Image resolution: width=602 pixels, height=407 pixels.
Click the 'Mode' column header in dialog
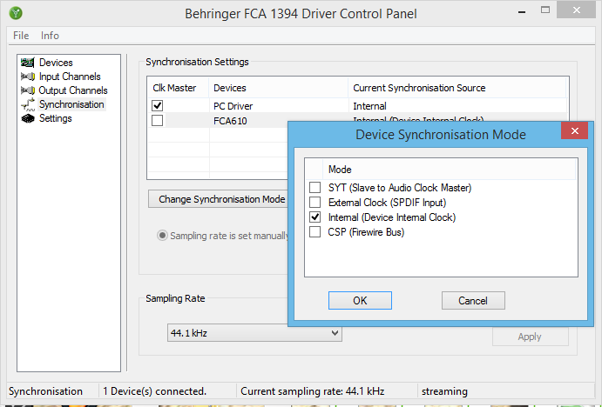(x=450, y=169)
